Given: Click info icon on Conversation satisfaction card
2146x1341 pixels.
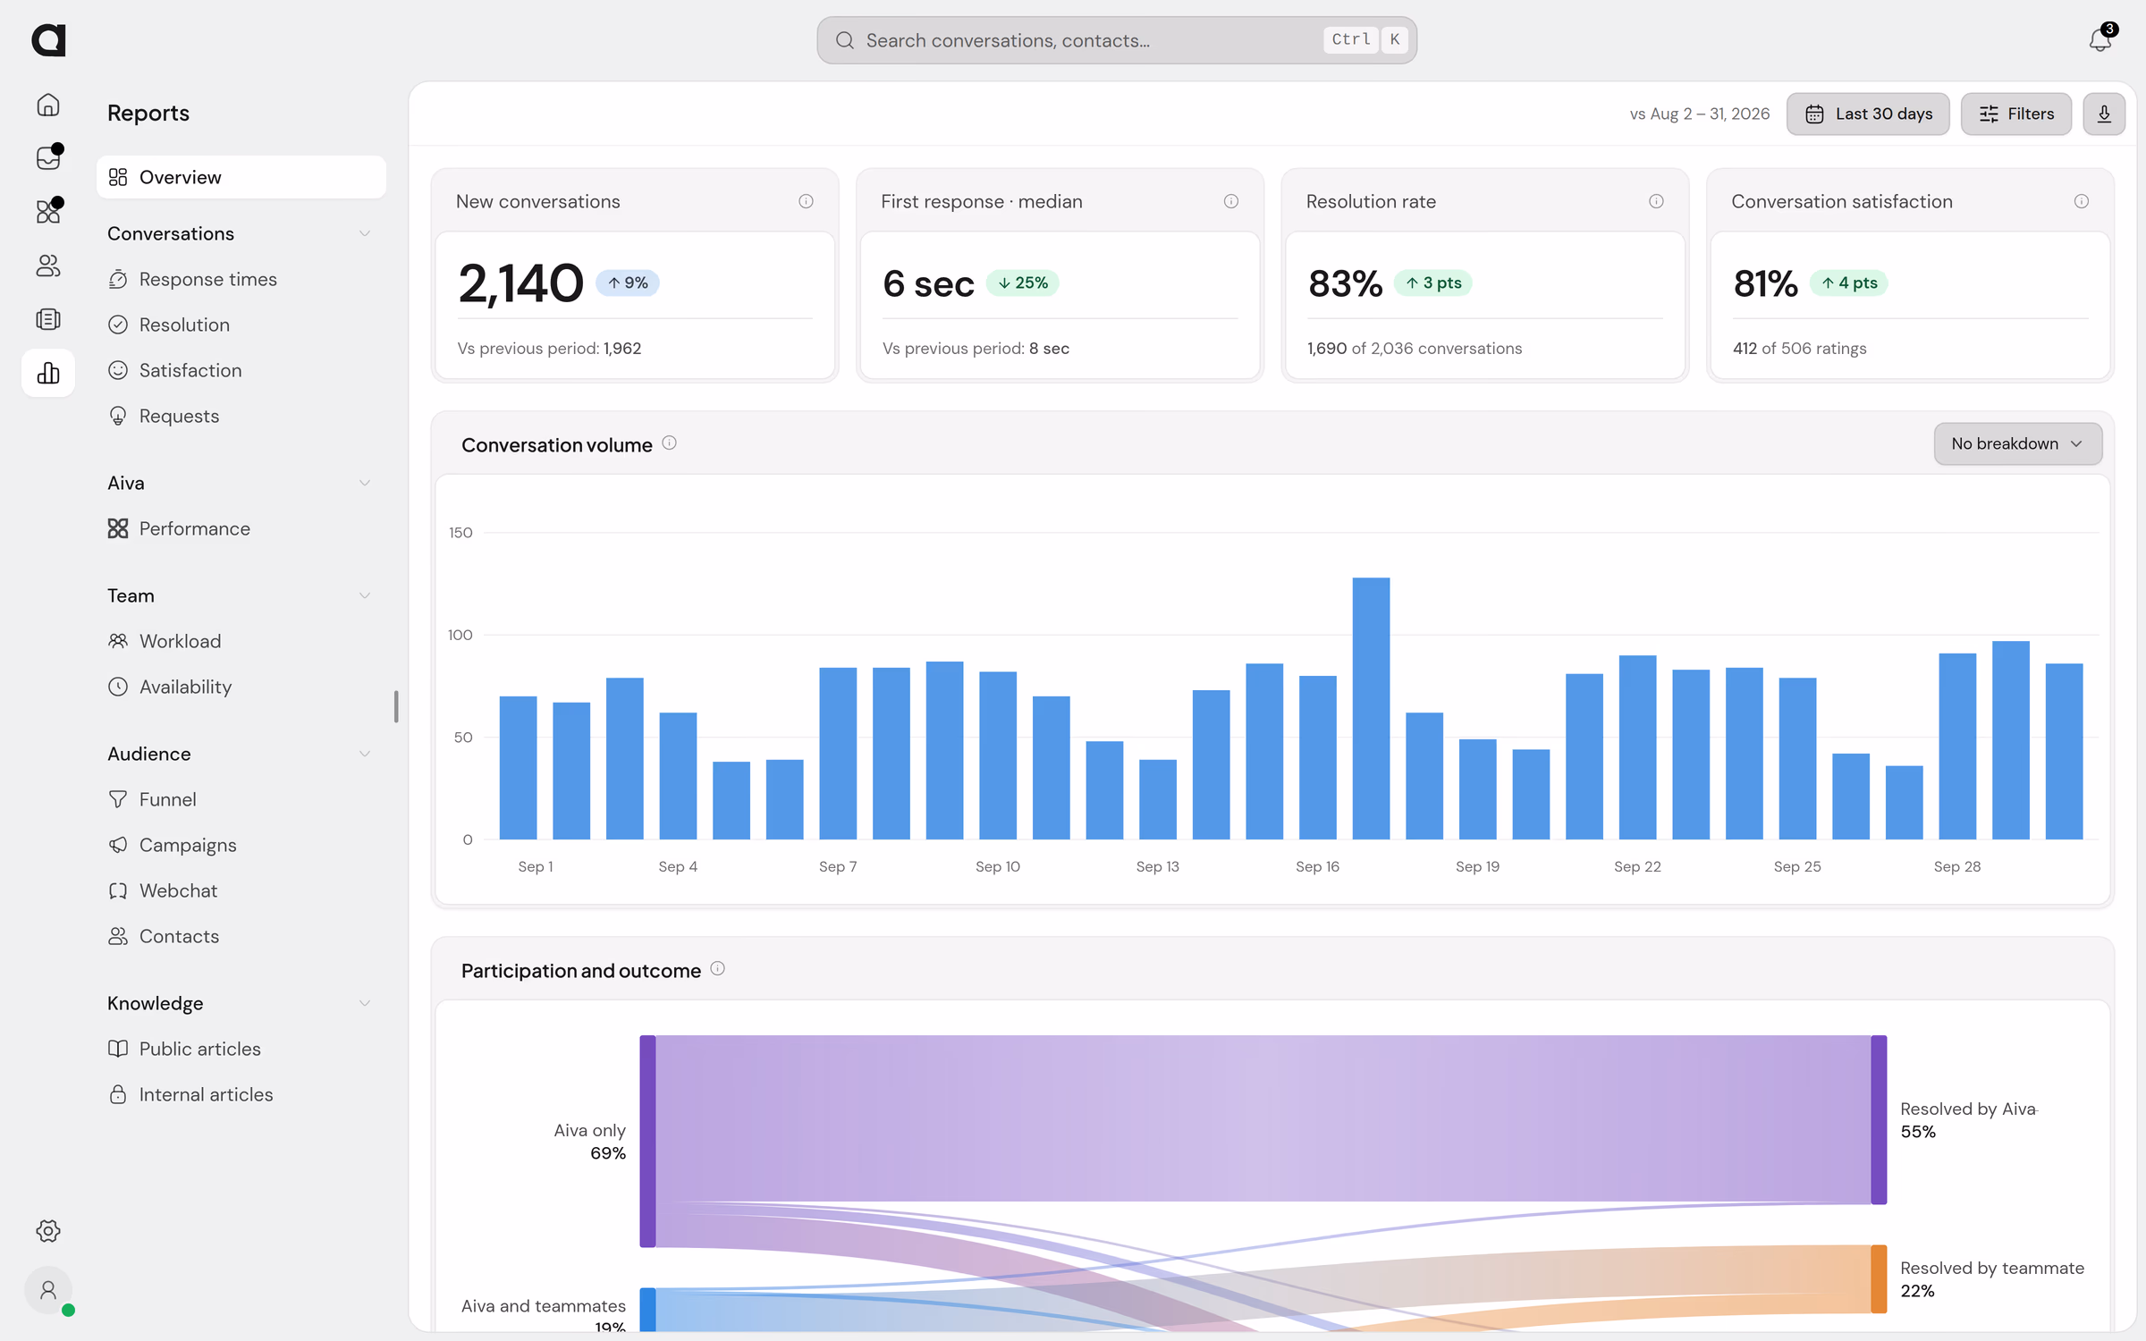Looking at the screenshot, I should point(2082,201).
